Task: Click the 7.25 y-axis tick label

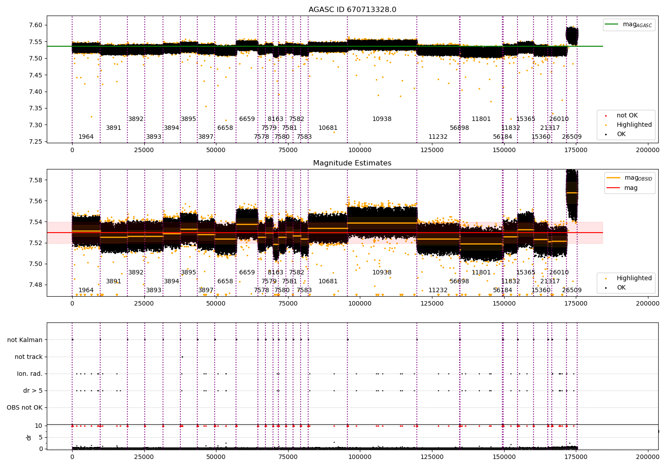Action: tap(36, 142)
